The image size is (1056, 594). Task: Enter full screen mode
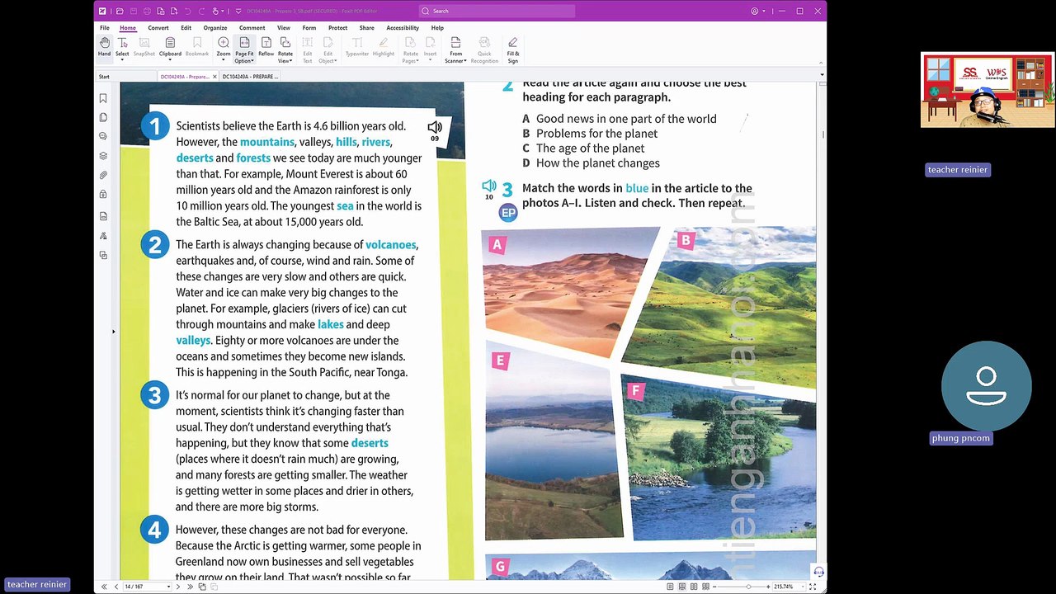click(813, 587)
